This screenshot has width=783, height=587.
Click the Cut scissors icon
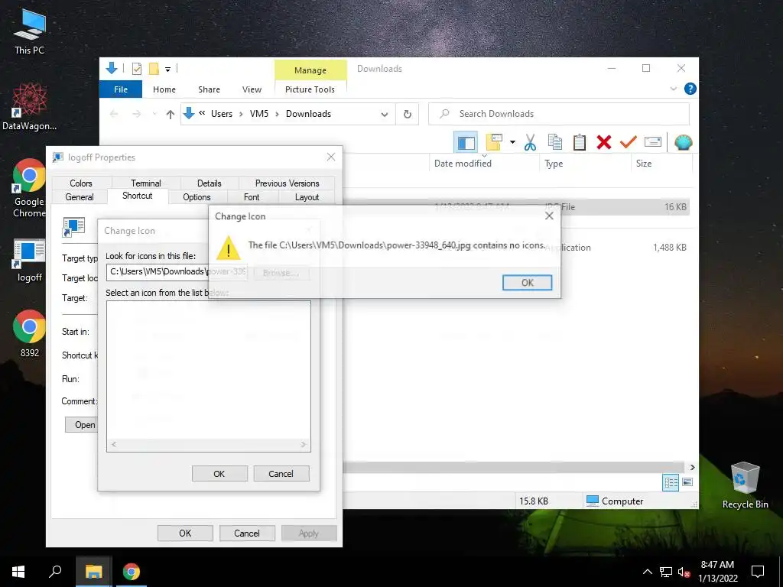point(530,142)
